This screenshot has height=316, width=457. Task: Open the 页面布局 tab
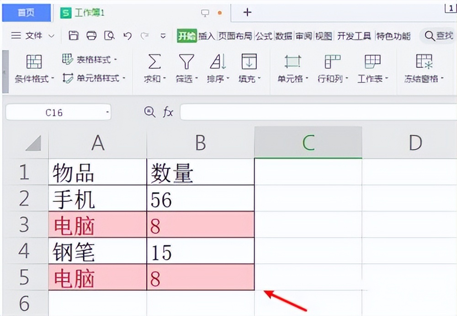tap(235, 36)
